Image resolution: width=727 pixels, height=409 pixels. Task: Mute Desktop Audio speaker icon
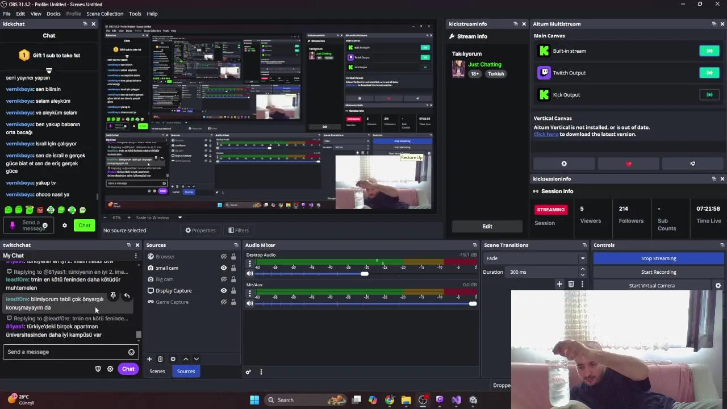tap(249, 274)
